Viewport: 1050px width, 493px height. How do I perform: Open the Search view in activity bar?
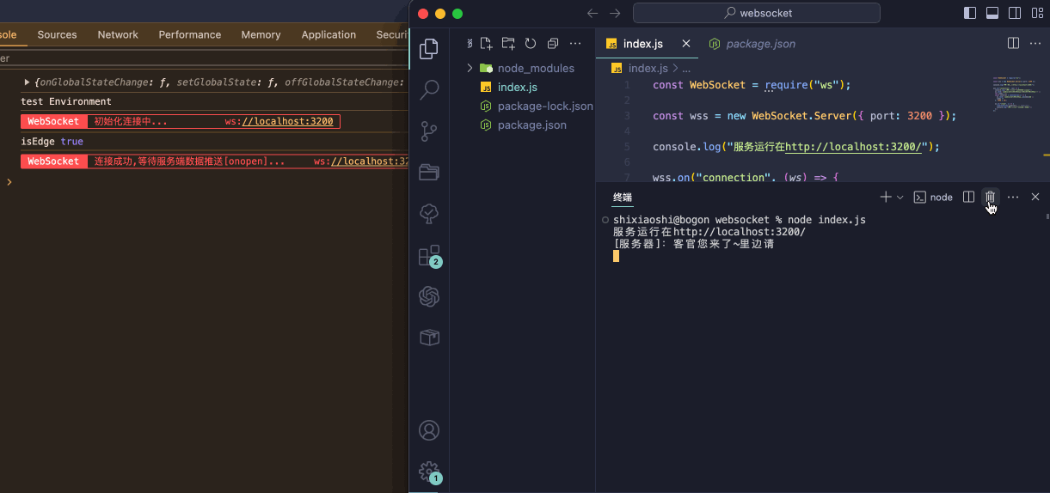429,89
